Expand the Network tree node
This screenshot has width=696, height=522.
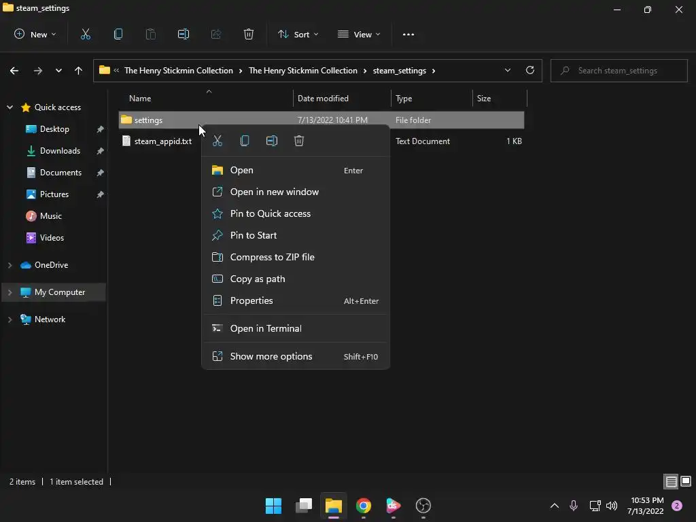click(x=10, y=319)
